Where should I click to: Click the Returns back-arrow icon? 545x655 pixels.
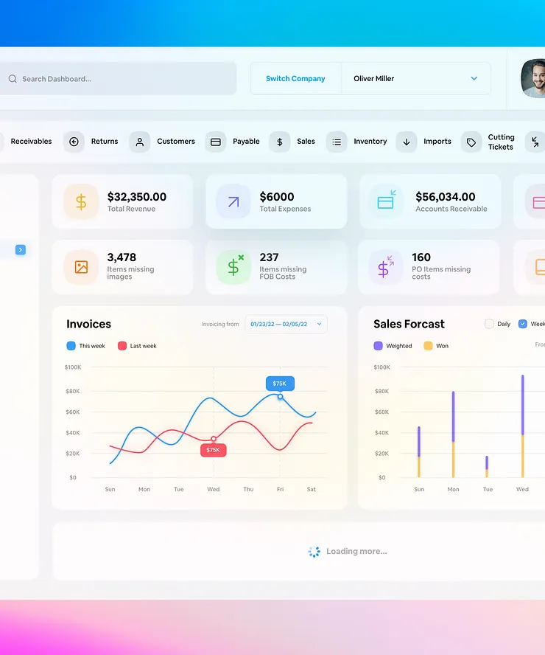[x=74, y=142]
